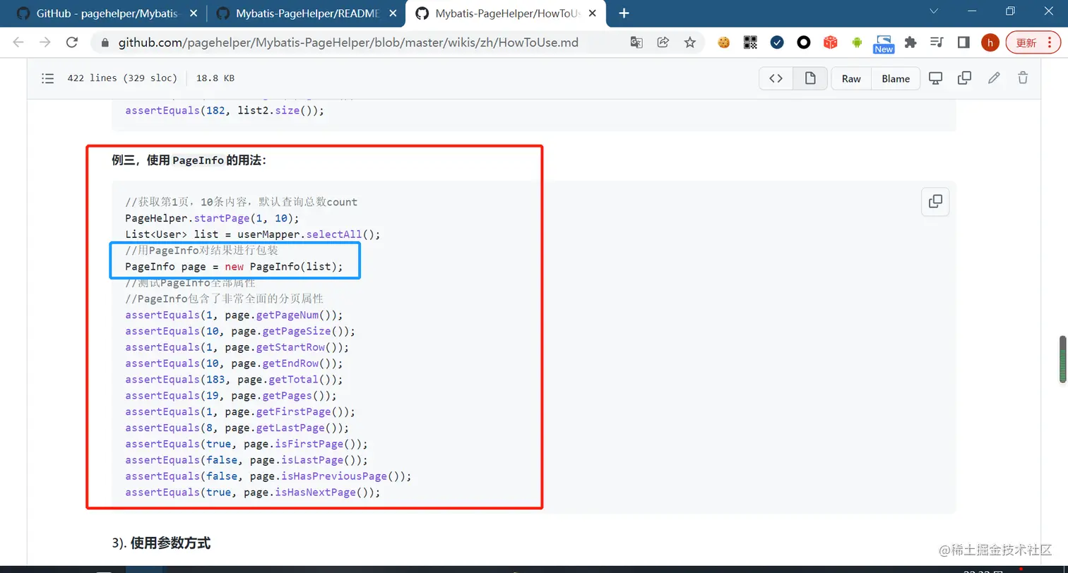Open the profile avatar 'h'
Image resolution: width=1068 pixels, height=573 pixels.
coord(990,42)
